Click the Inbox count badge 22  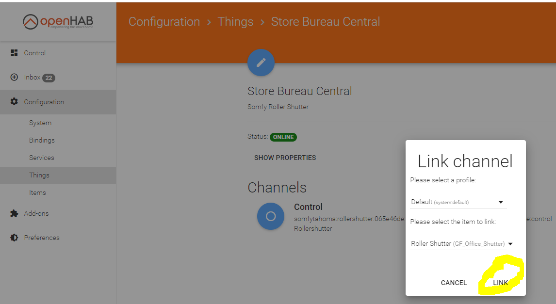click(x=49, y=78)
